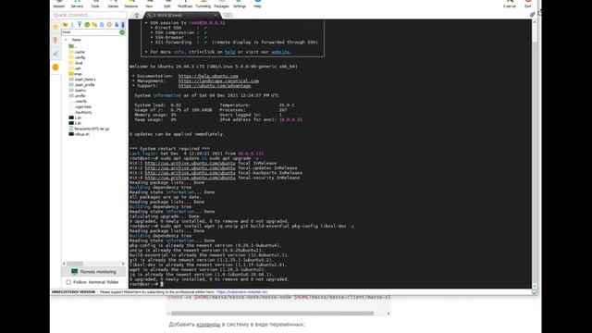Click the MultiExec toolbar button

click(x=185, y=4)
